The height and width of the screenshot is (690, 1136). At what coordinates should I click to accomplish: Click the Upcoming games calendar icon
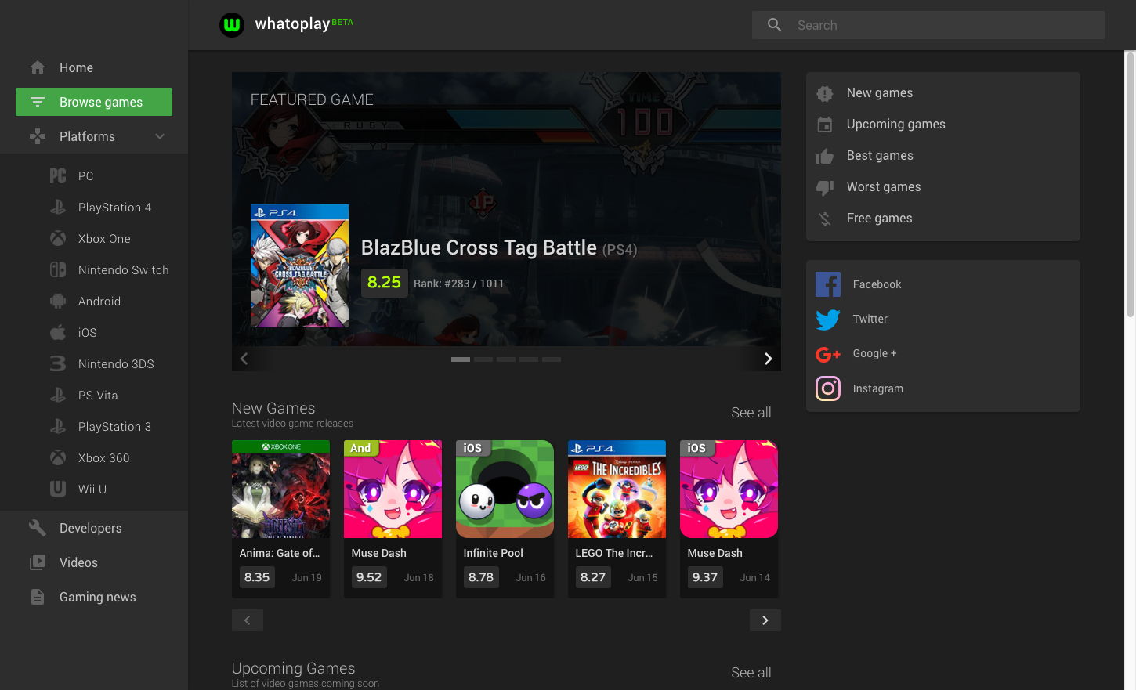[825, 125]
